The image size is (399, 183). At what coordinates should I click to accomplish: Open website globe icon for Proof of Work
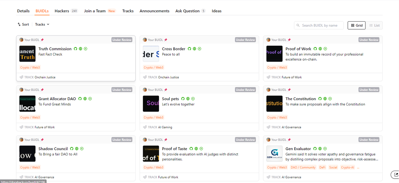point(320,49)
